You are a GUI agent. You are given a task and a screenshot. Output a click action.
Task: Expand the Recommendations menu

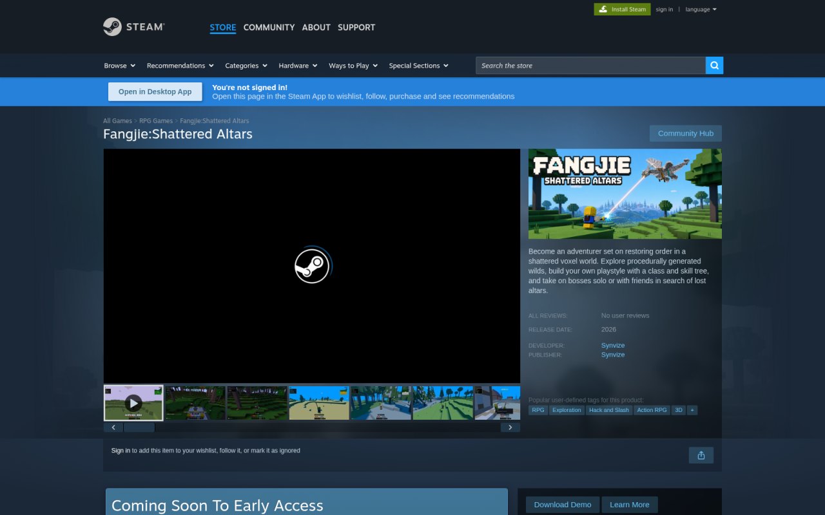click(x=180, y=66)
